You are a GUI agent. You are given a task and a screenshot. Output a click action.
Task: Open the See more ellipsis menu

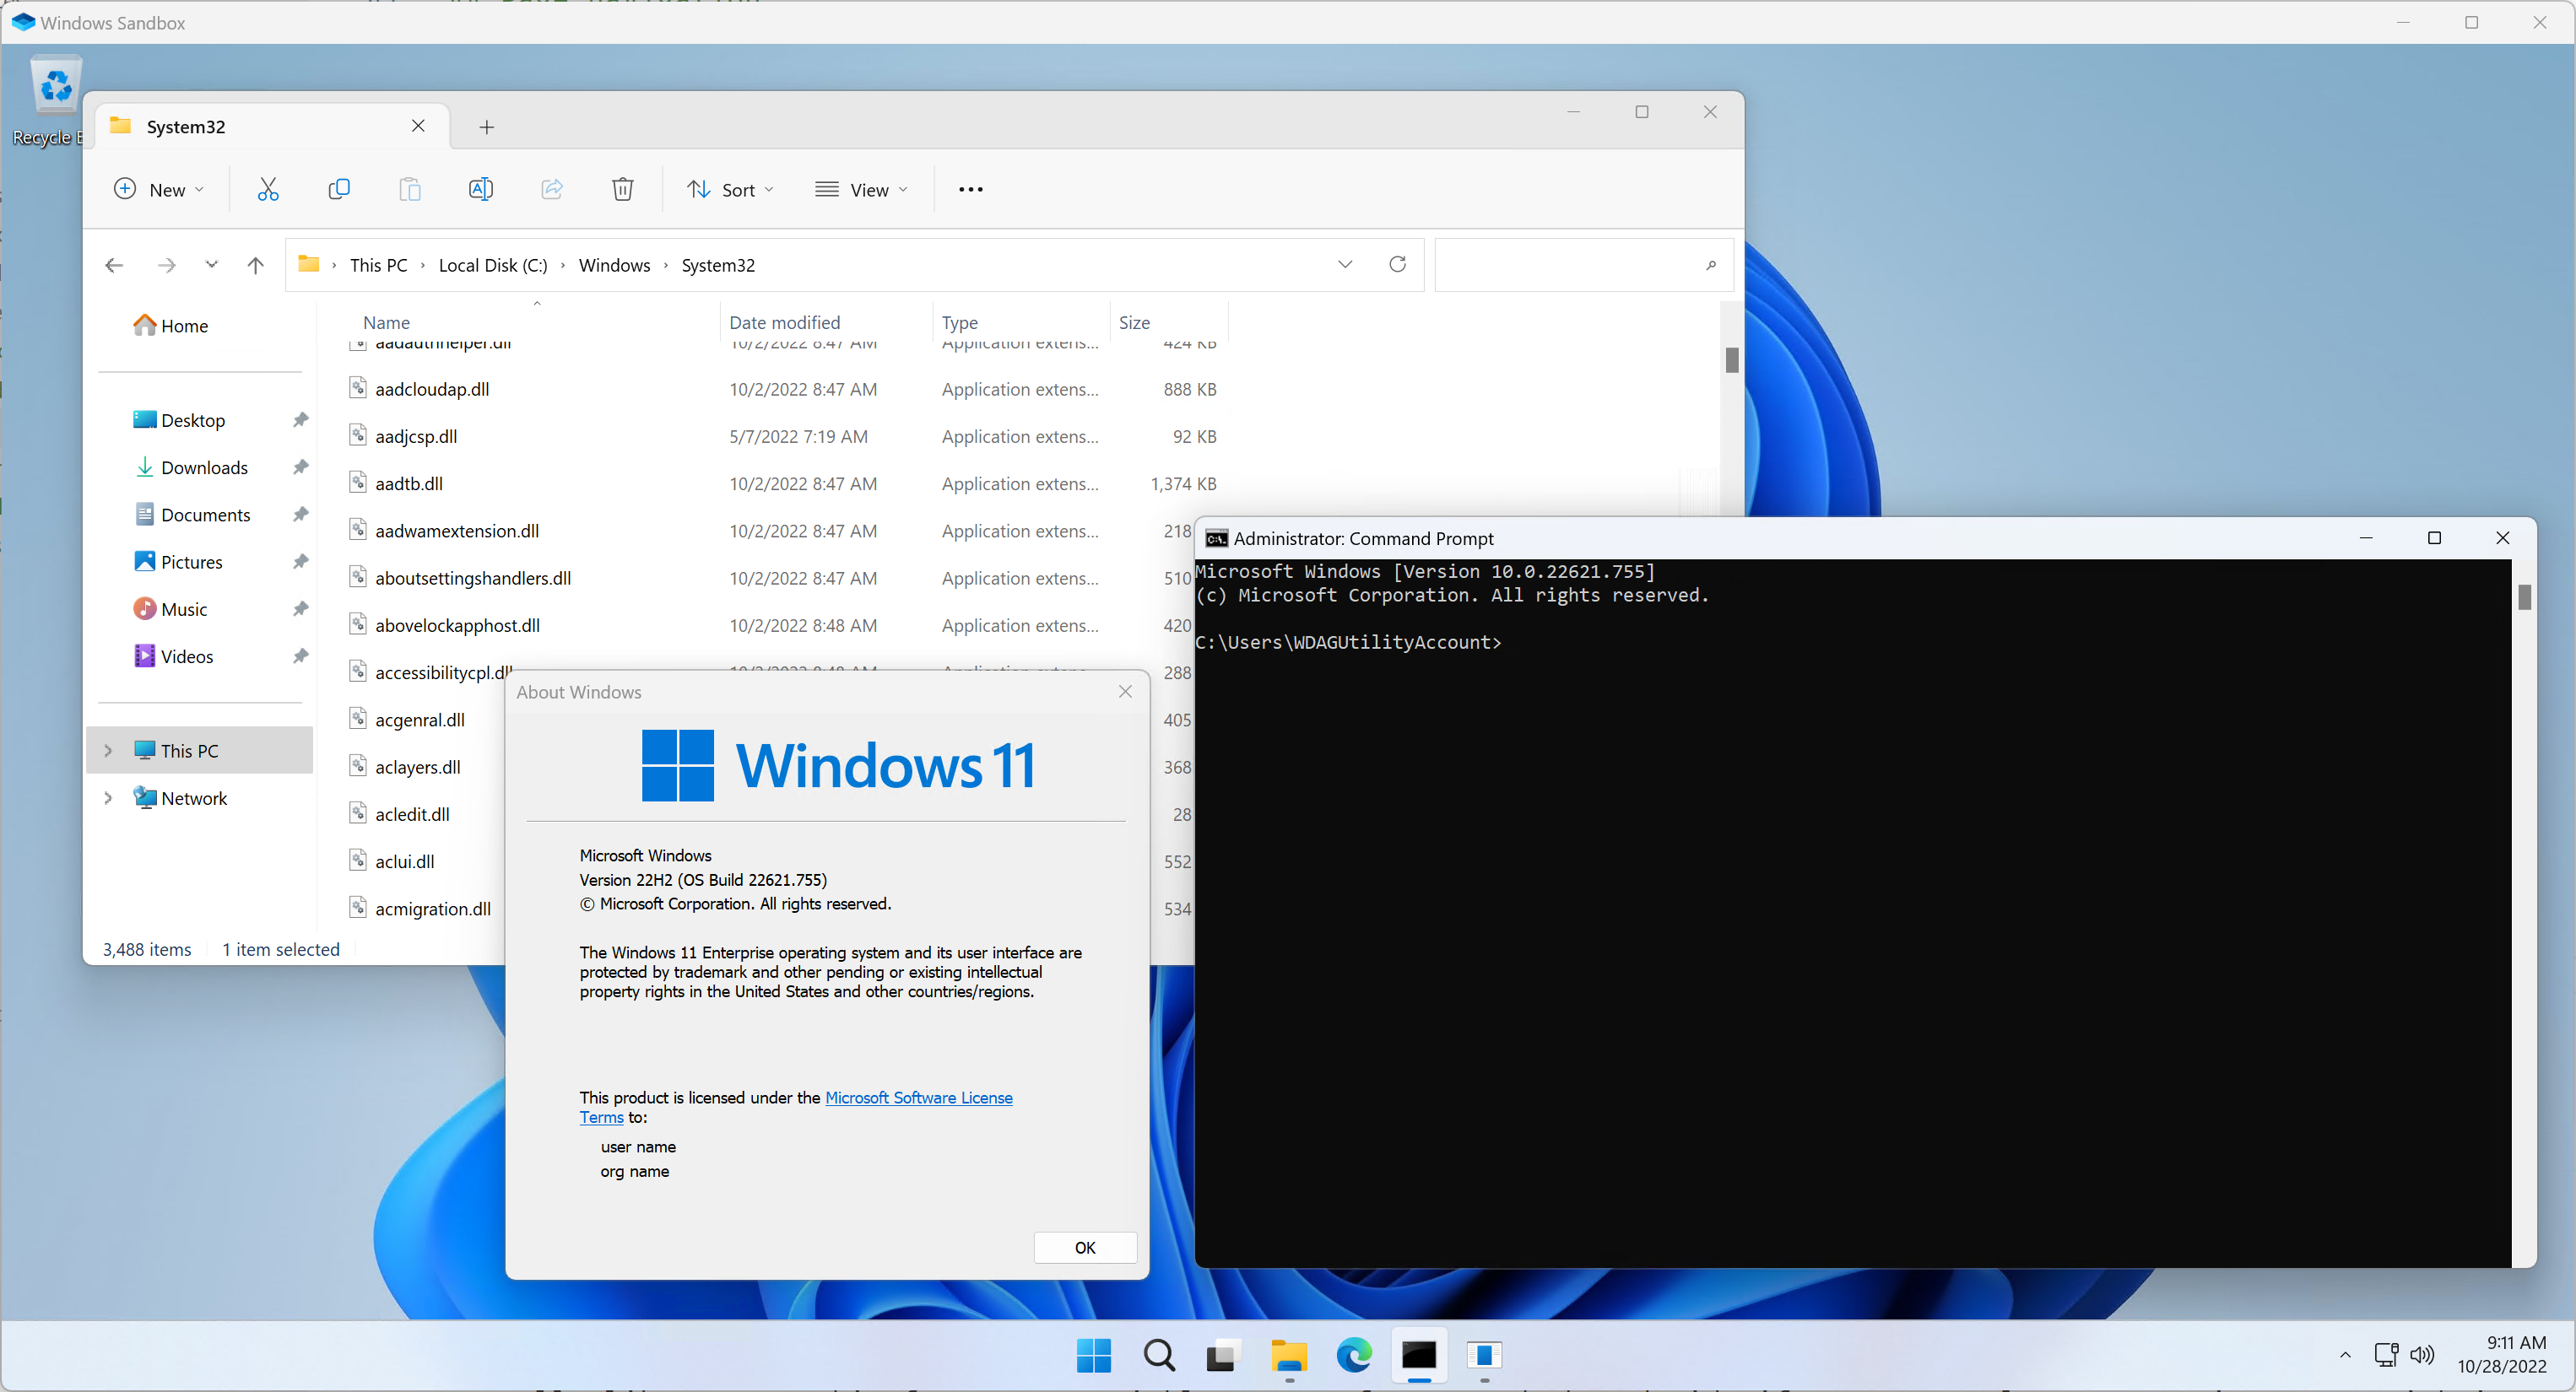click(x=970, y=189)
